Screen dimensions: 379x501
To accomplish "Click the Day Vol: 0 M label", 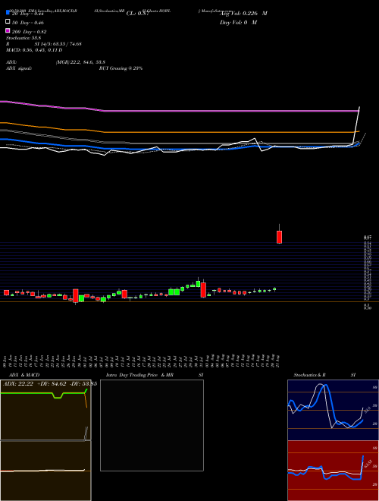I will coord(238,22).
